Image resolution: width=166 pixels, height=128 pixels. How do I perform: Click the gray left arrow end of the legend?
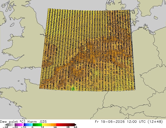click(x=6, y=125)
